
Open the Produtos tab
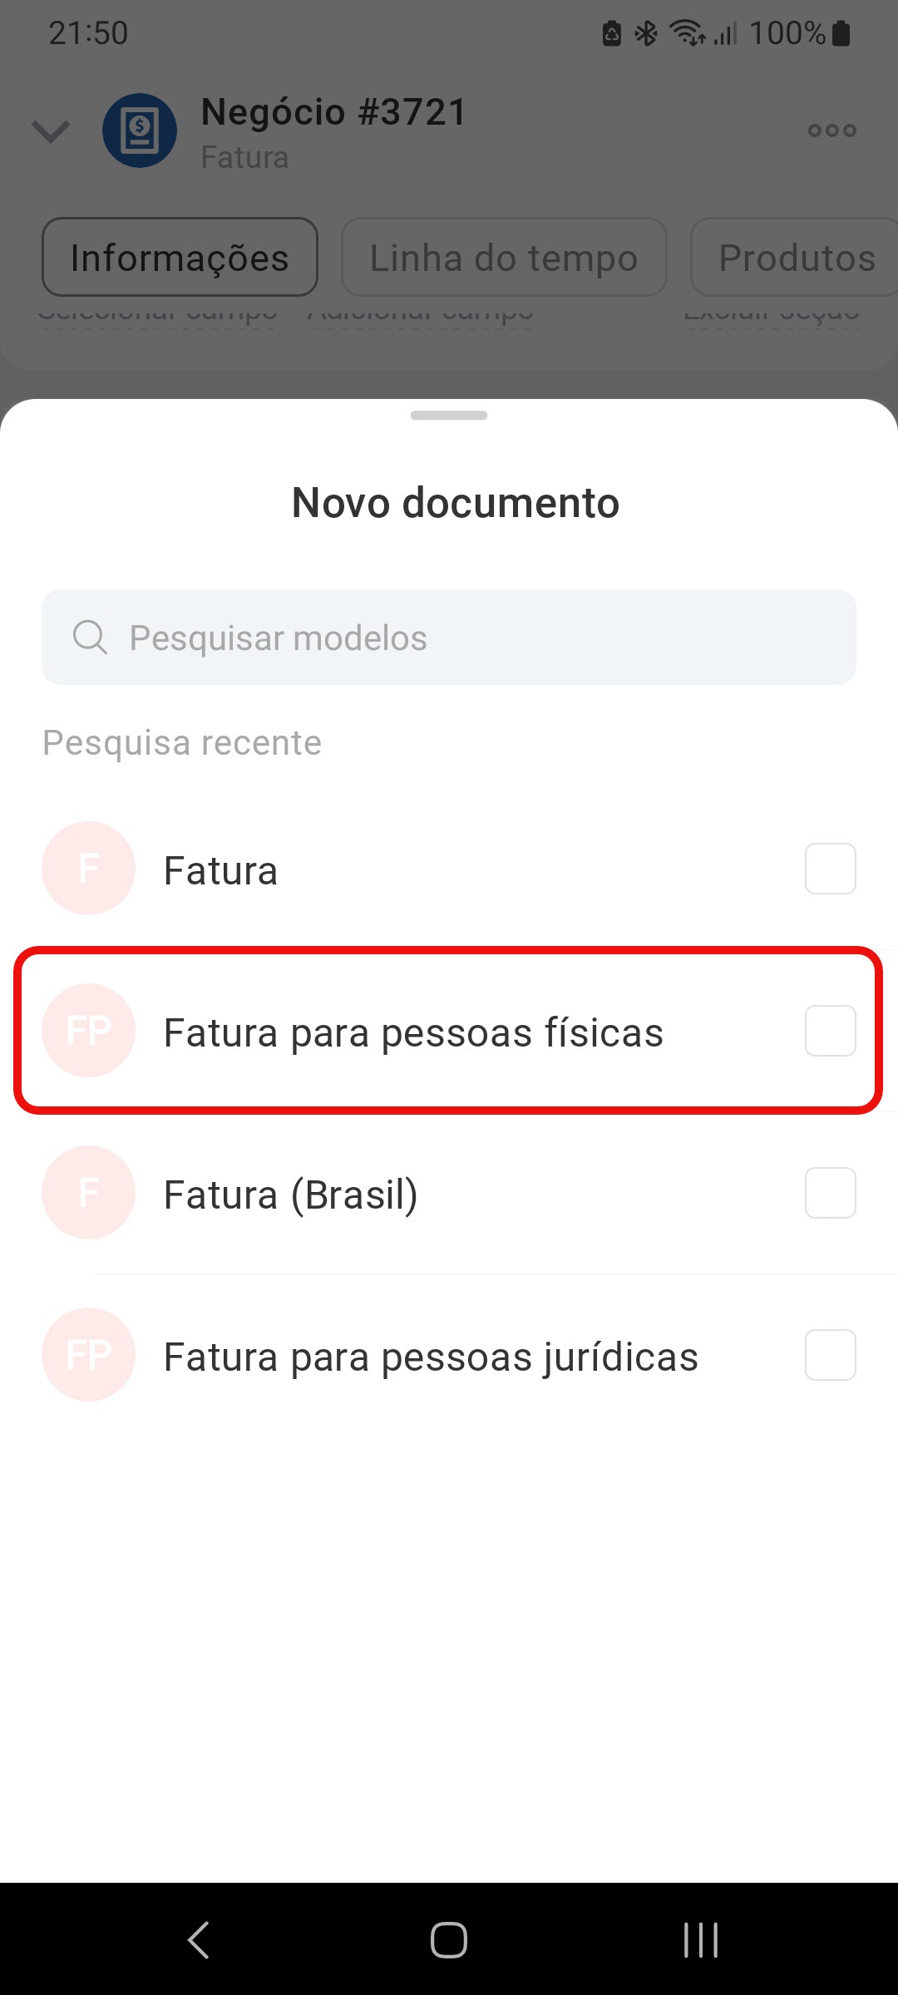click(796, 258)
